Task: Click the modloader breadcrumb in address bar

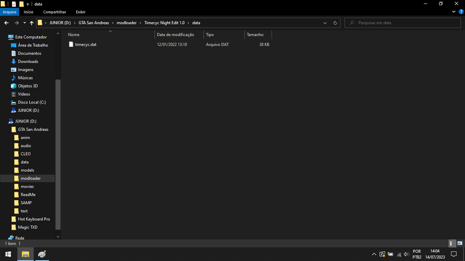Action: pos(126,23)
